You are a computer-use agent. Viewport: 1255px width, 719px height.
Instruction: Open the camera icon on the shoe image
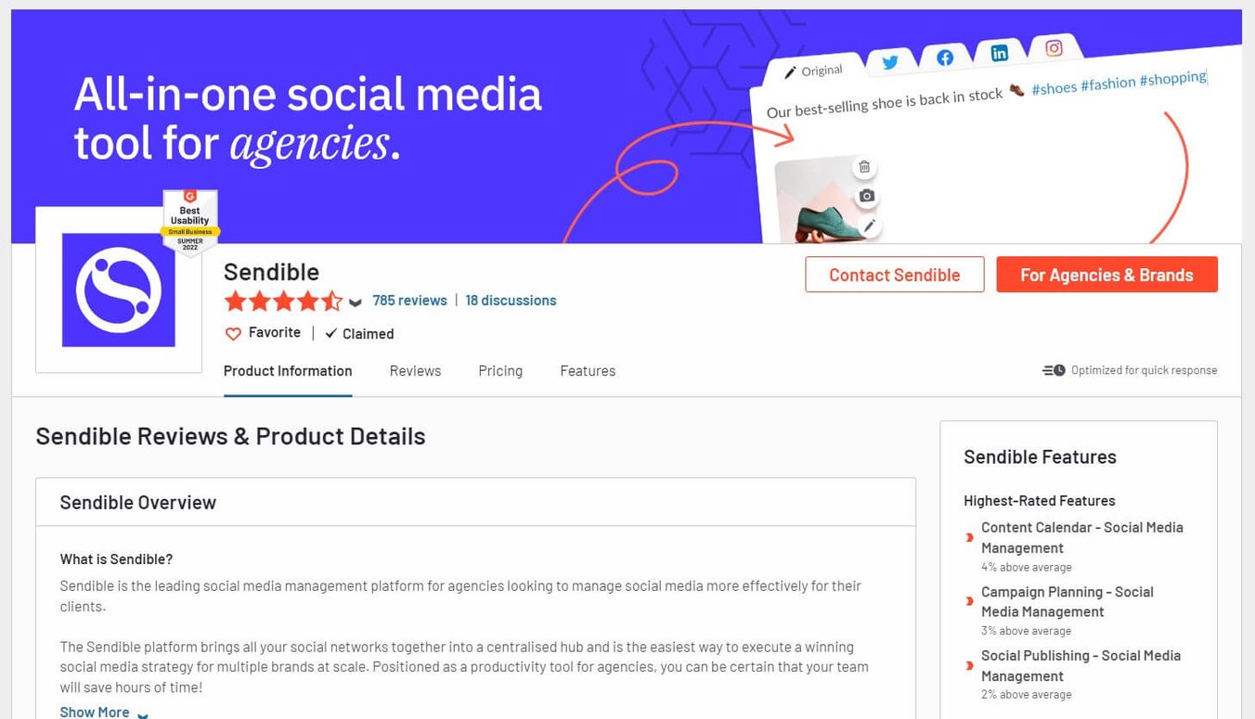click(x=865, y=196)
